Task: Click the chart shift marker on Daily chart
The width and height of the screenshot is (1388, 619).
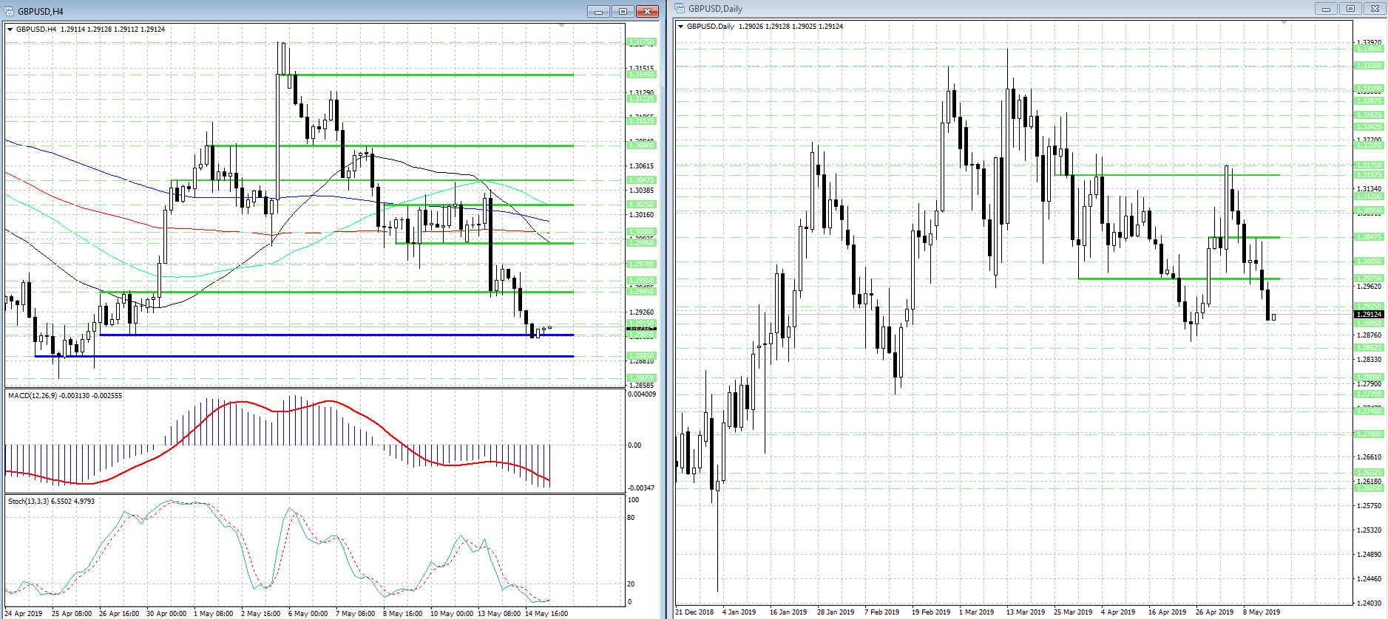Action: pos(1284,23)
